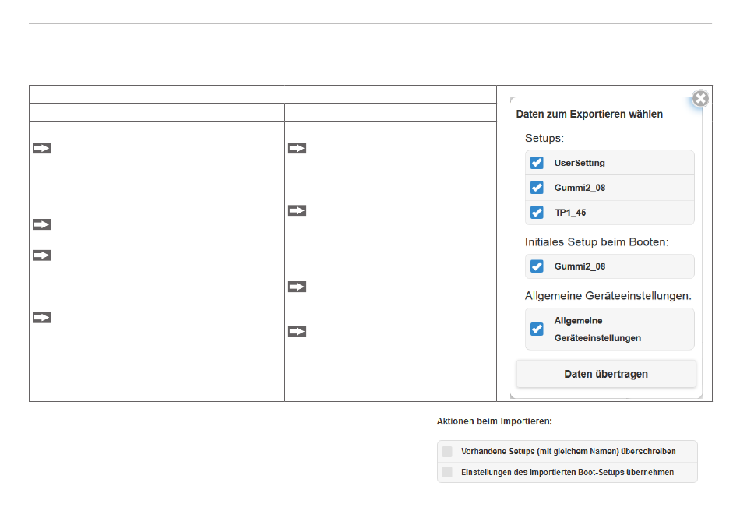Click the third arrow icon in middle column
Viewport: 740px width, 518px height.
point(298,287)
